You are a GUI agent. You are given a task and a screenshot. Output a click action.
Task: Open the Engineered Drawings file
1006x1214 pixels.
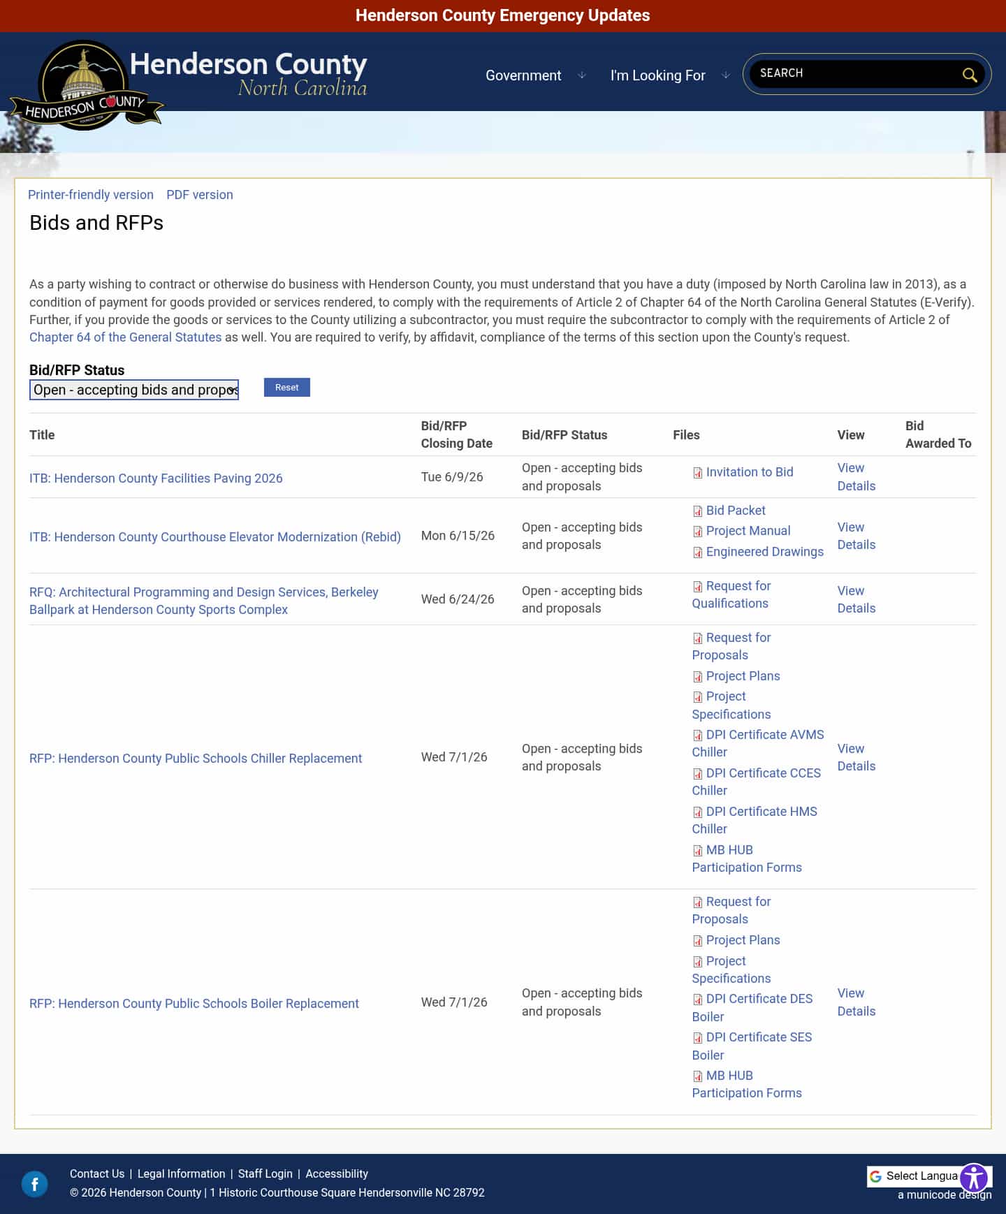pos(765,552)
